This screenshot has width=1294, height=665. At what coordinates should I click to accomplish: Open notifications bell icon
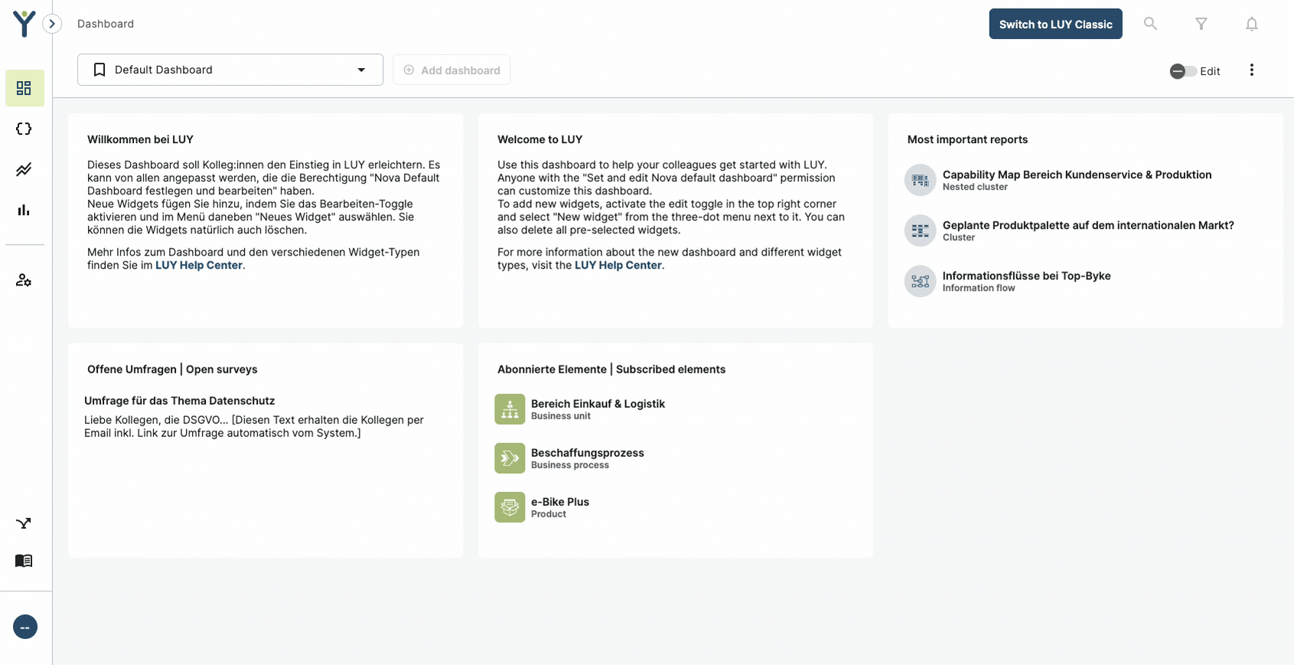1252,24
